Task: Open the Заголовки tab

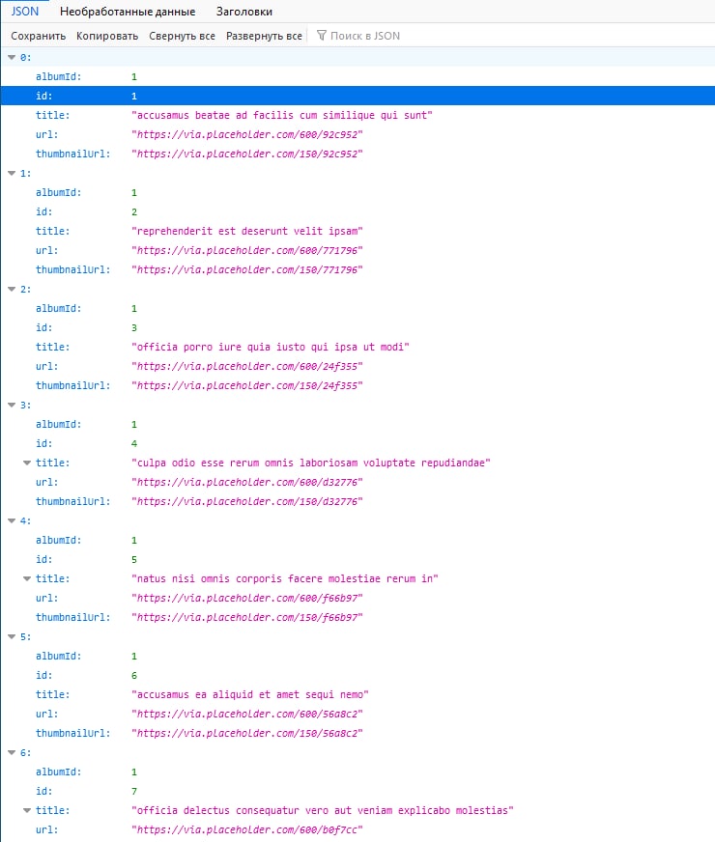Action: pyautogui.click(x=243, y=12)
